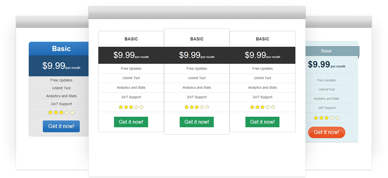Click first star in leftmost white column
This screenshot has width=388, height=178.
click(121, 107)
